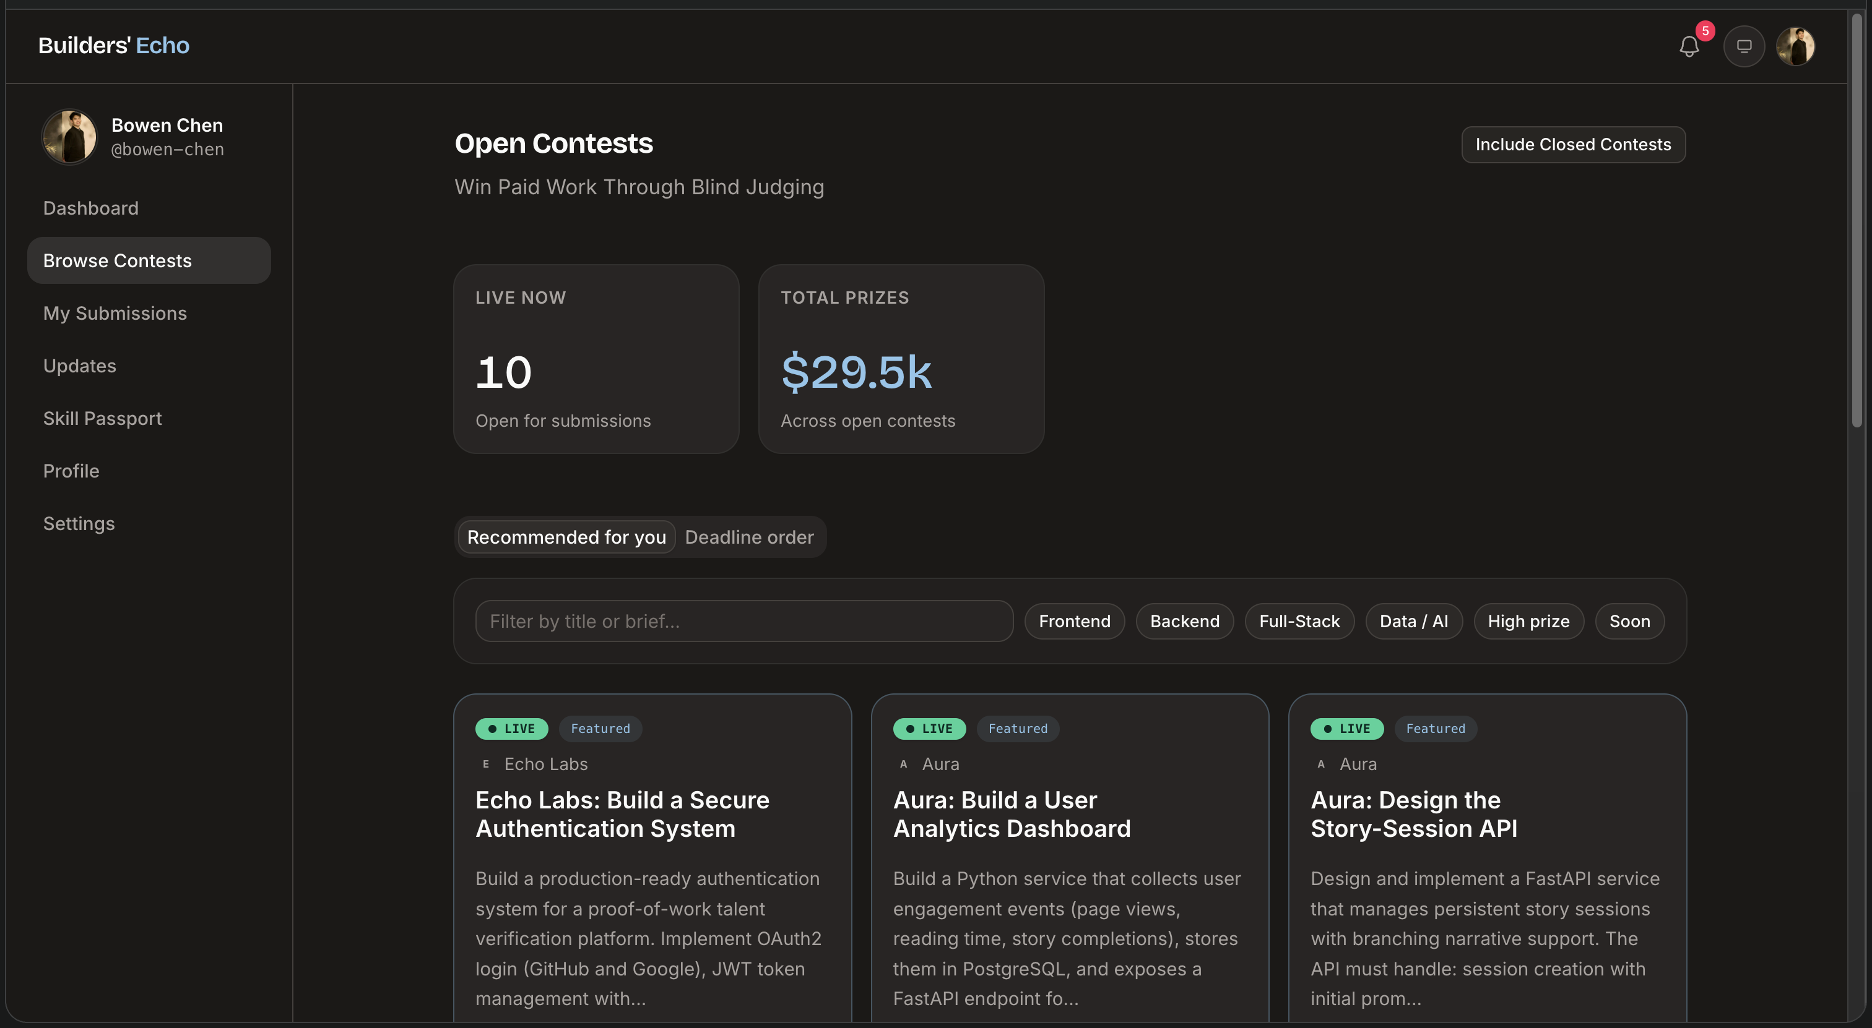Click the LIVE badge on Story-Session API card
Screen dimensions: 1872x1028
point(1347,729)
